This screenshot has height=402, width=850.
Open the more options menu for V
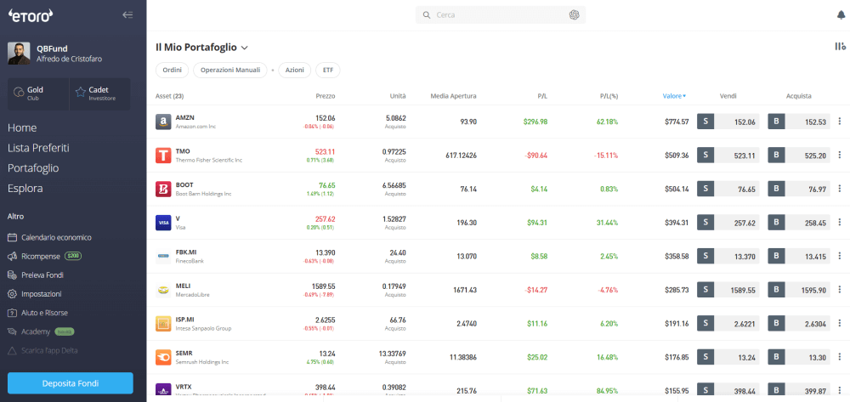tap(840, 222)
